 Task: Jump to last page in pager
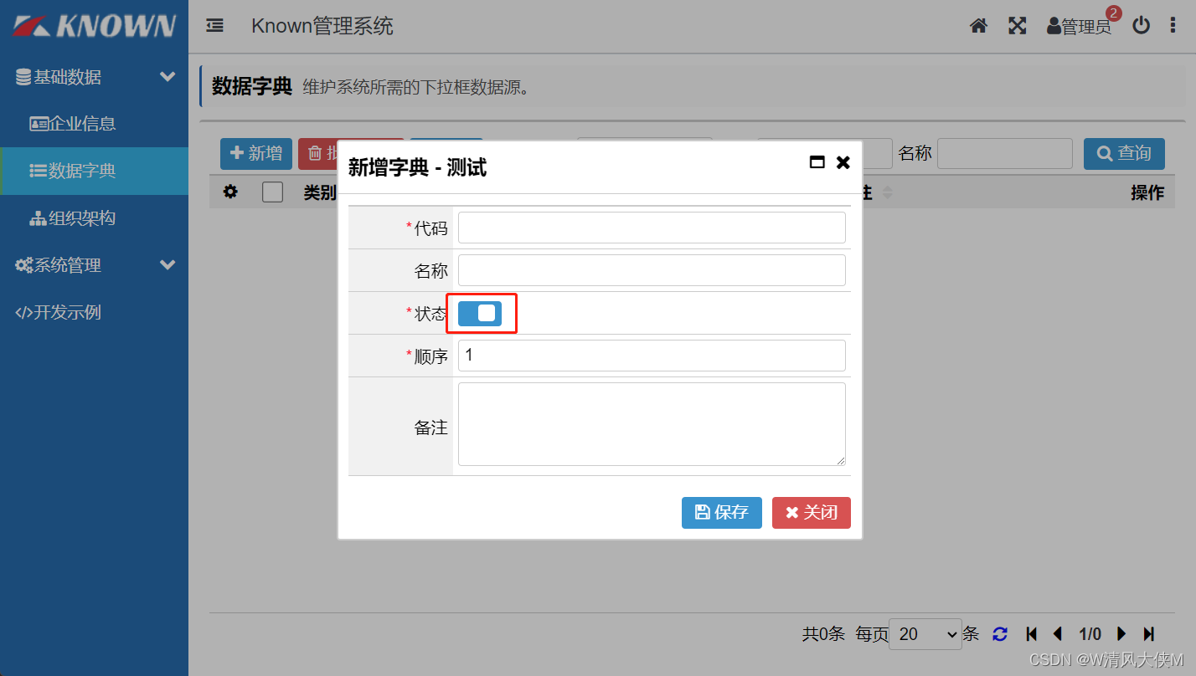click(x=1148, y=634)
